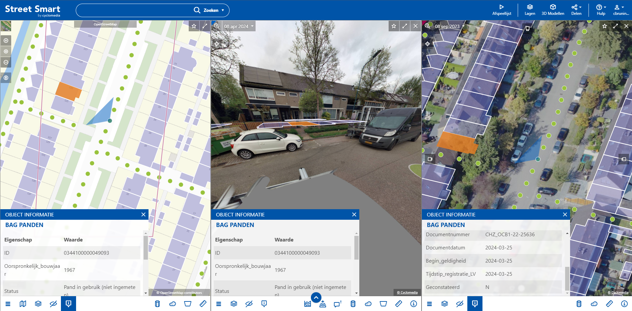Click the 3D Modellen icon
Image resolution: width=632 pixels, height=311 pixels.
553,10
